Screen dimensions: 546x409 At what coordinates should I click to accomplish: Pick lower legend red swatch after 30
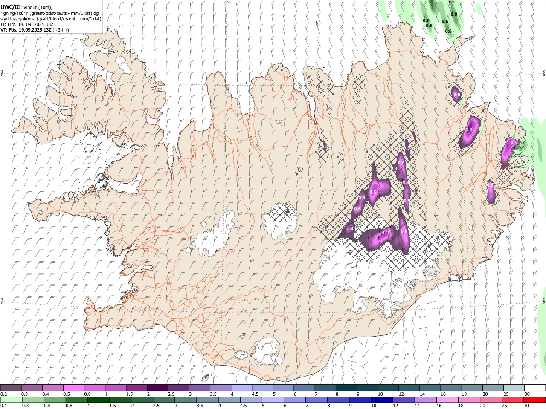pyautogui.click(x=535, y=400)
